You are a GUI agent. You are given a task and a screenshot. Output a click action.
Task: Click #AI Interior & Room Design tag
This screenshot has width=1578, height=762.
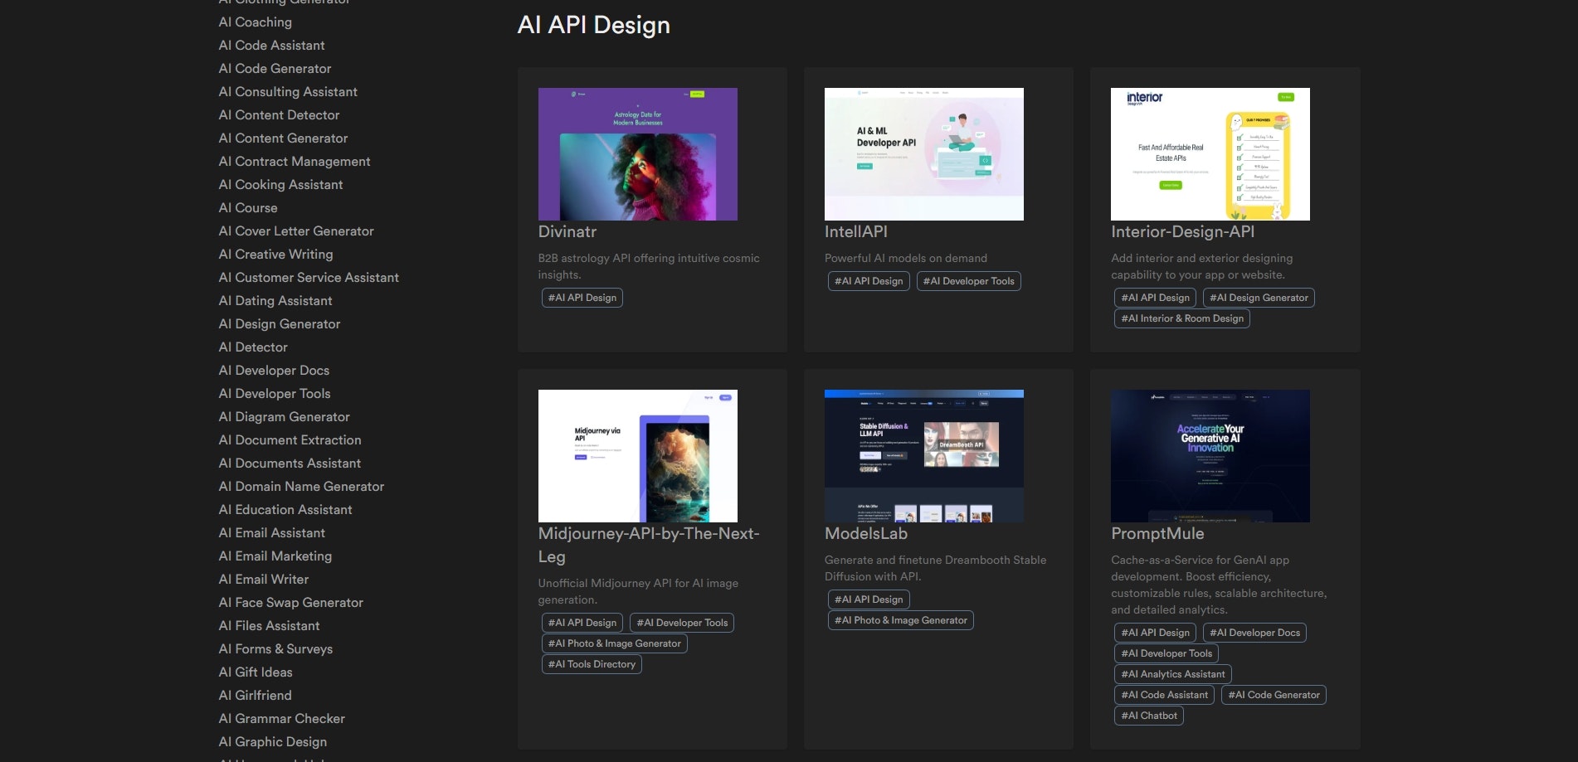(x=1182, y=318)
